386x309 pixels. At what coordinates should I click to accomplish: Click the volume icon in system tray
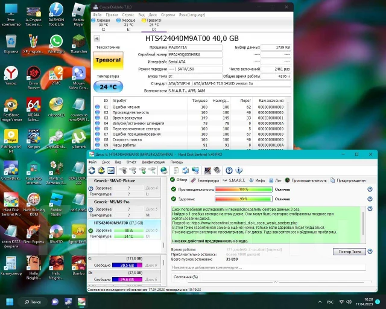click(x=349, y=302)
